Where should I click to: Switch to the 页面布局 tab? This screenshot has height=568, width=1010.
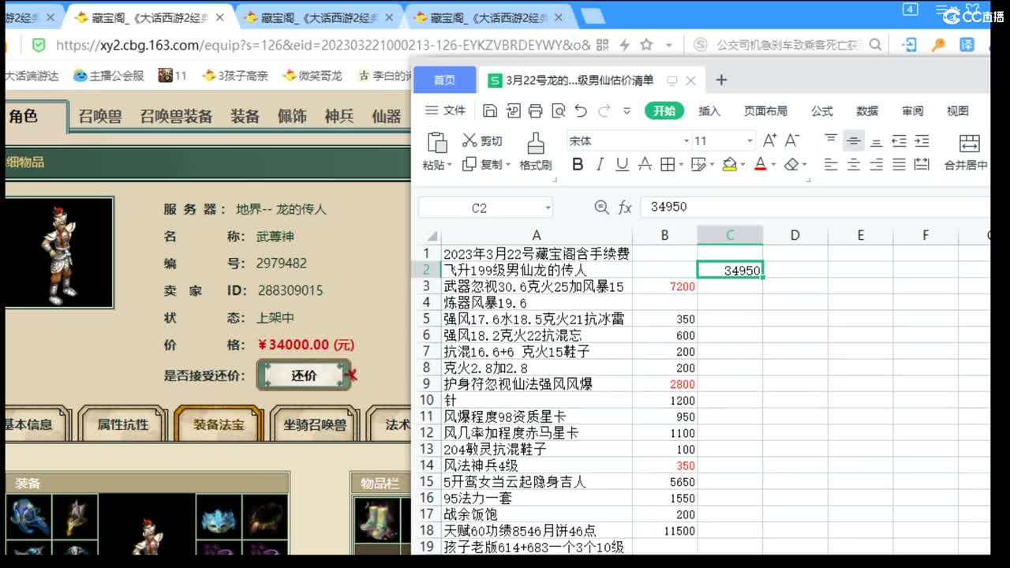pyautogui.click(x=765, y=111)
